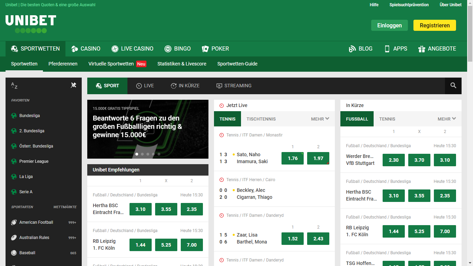Image resolution: width=473 pixels, height=266 pixels.
Task: Open the Über Unibet link
Action: pos(450,5)
